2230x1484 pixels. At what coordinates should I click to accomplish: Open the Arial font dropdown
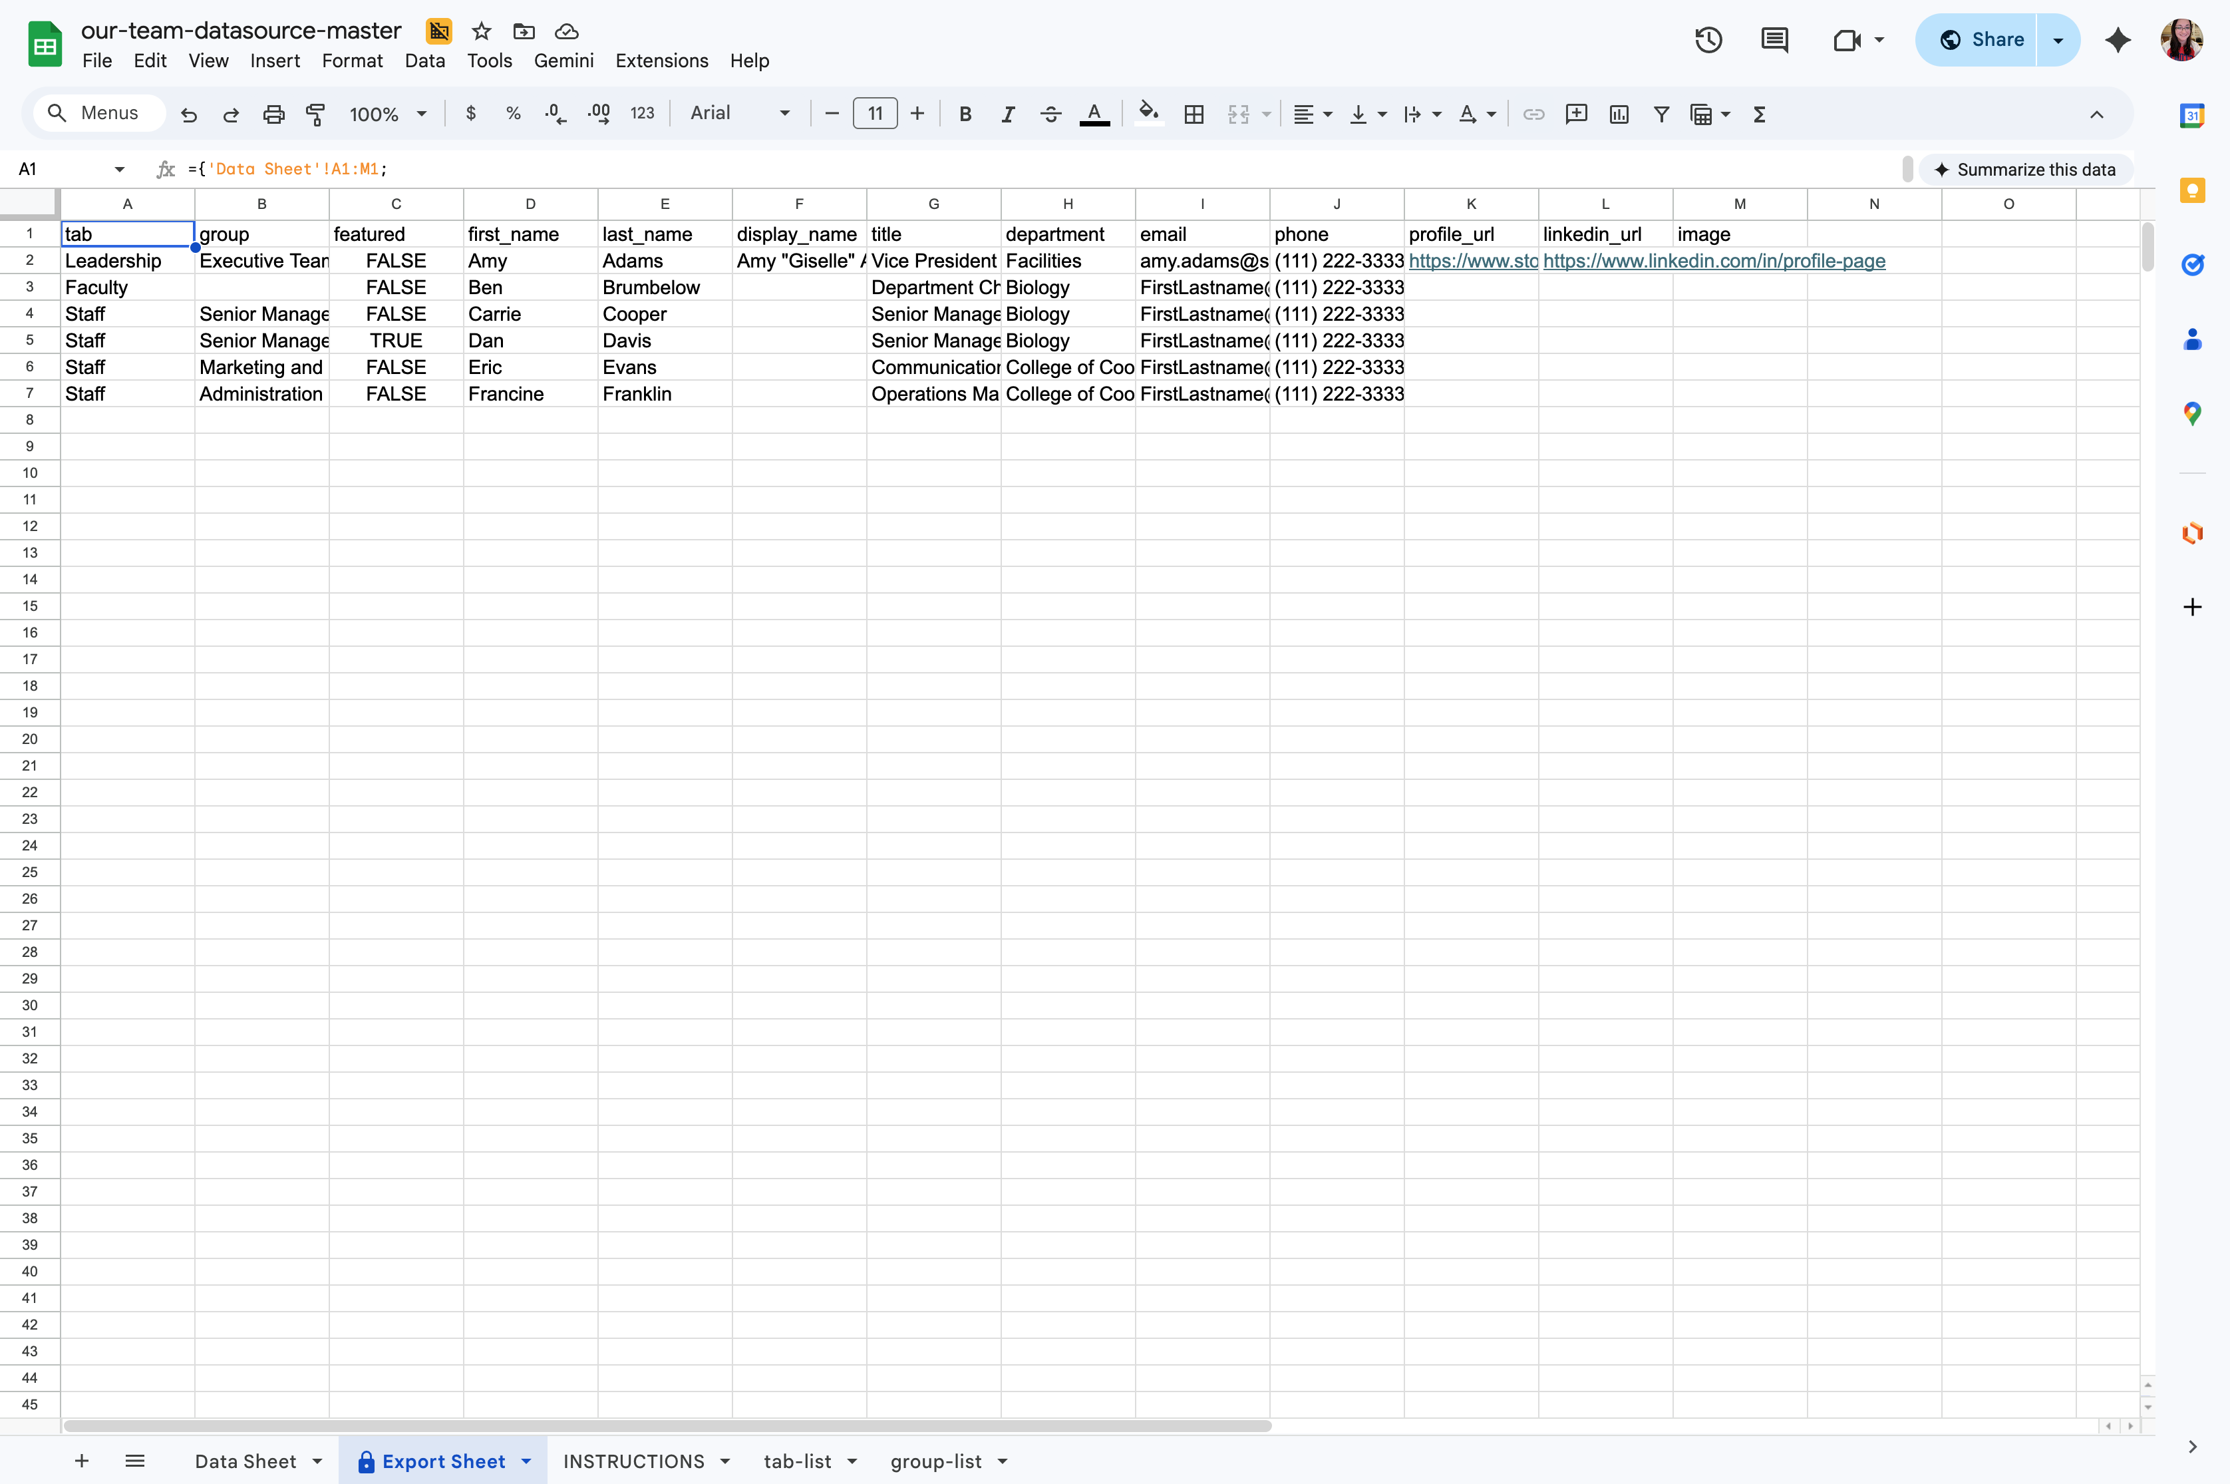tap(740, 114)
